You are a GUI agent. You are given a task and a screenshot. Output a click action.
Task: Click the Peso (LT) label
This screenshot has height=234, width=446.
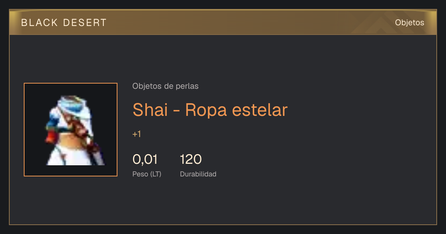click(147, 174)
